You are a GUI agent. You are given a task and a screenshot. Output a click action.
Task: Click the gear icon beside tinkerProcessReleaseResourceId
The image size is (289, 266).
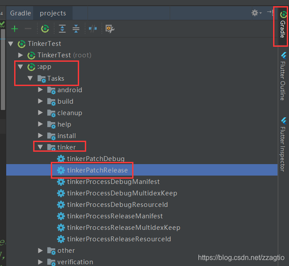pos(61,239)
